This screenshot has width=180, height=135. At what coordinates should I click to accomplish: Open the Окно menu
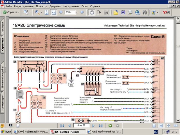pos(84,6)
